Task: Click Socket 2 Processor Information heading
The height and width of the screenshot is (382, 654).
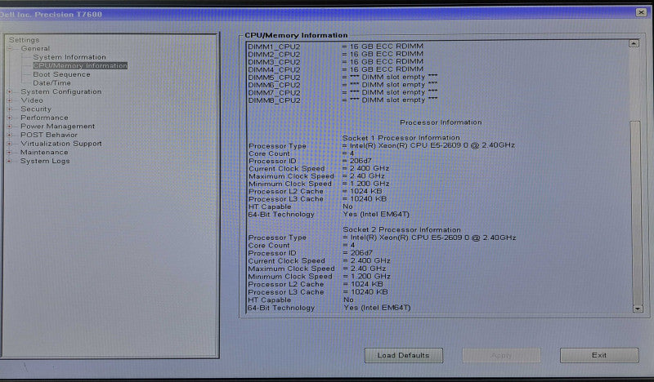Action: tap(401, 229)
